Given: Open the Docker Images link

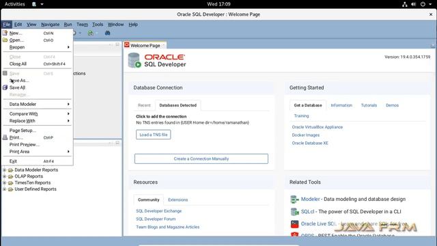Looking at the screenshot, I should [x=306, y=135].
